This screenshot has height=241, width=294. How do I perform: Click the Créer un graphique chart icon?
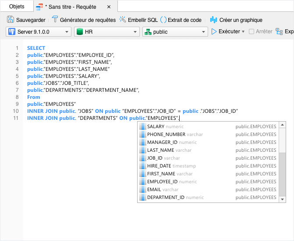click(213, 20)
